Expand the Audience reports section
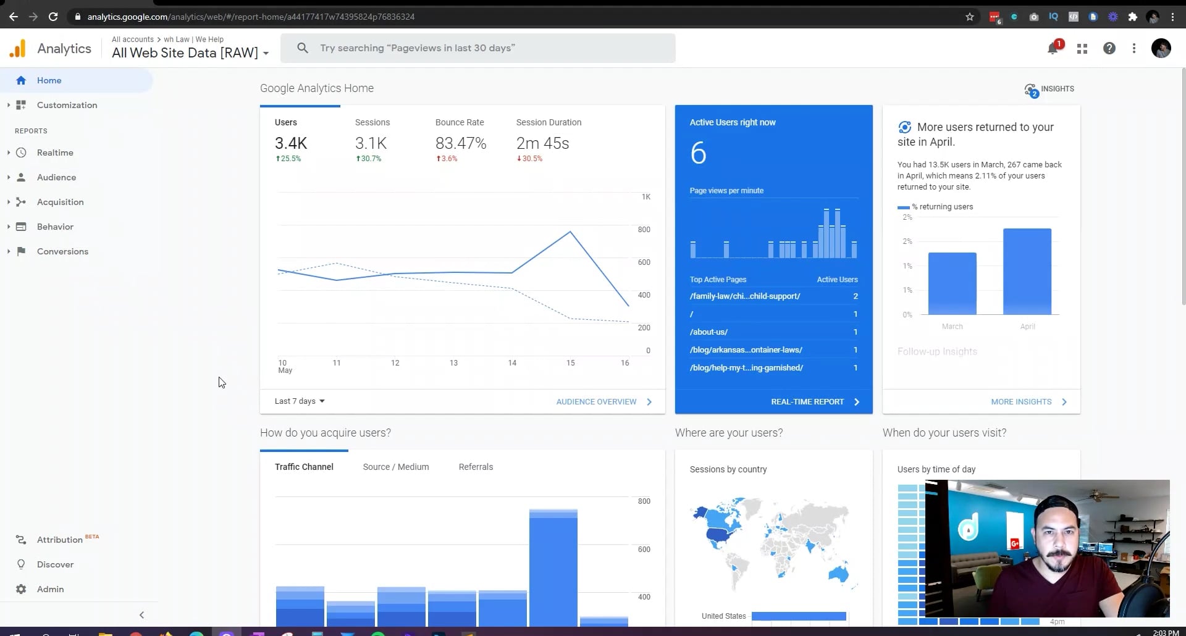This screenshot has height=636, width=1186. click(x=9, y=177)
